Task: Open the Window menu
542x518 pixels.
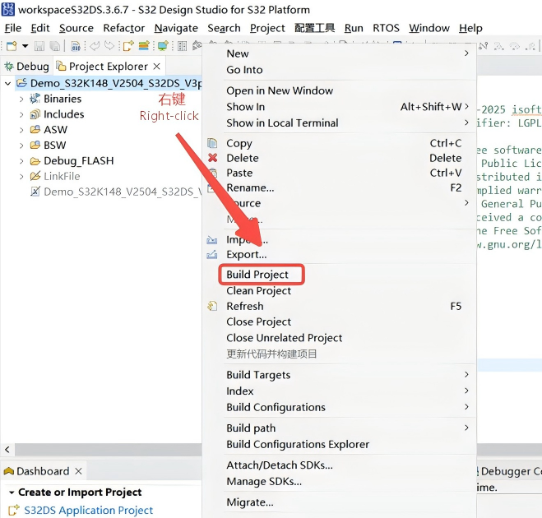Action: 429,28
